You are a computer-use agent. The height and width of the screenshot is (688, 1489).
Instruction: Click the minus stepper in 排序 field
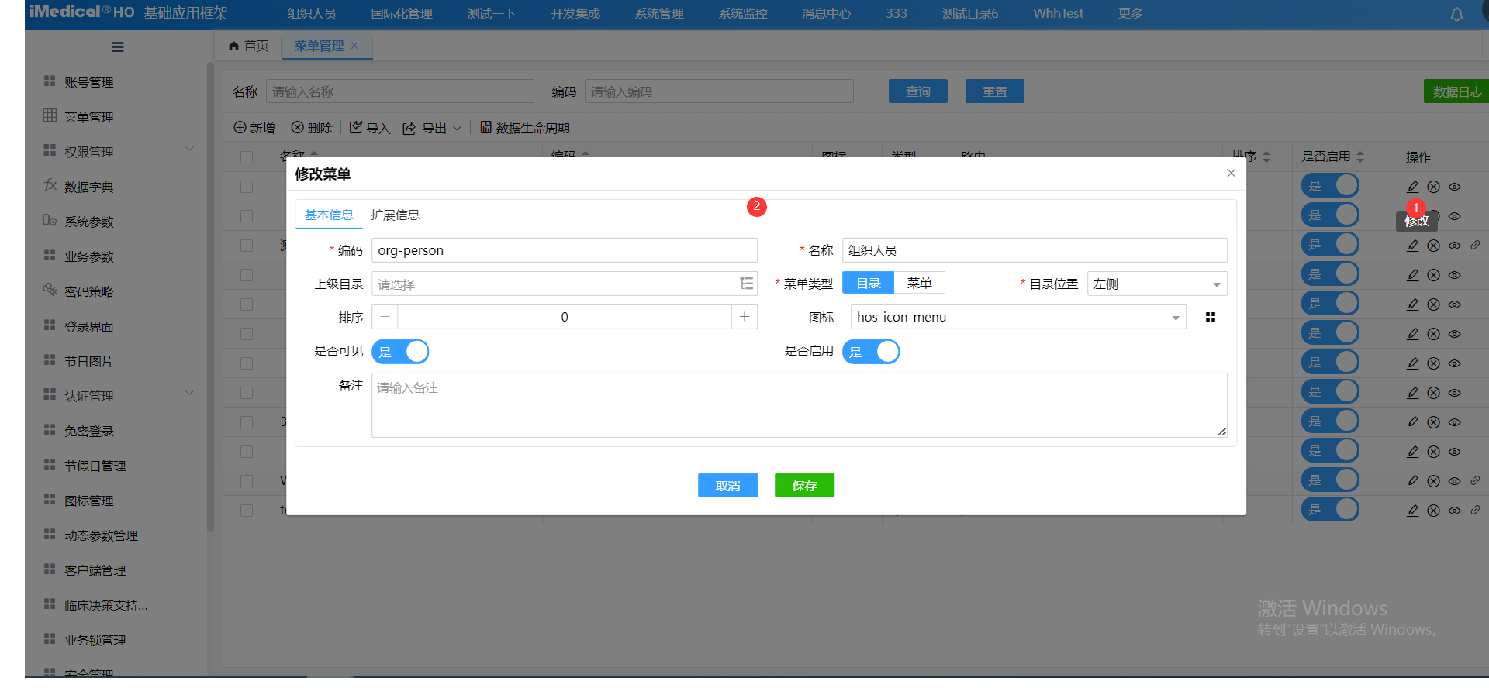click(385, 317)
